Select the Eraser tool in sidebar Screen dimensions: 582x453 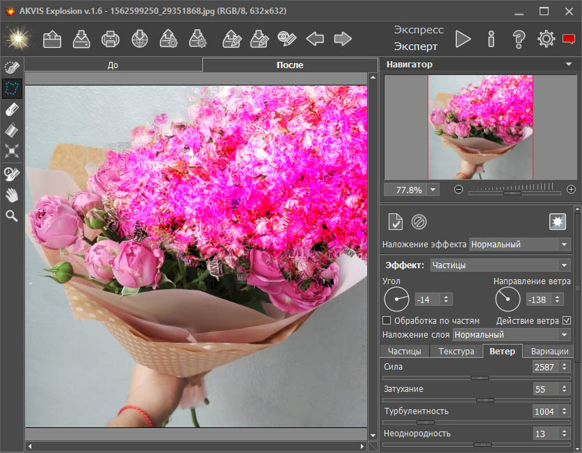click(x=12, y=109)
